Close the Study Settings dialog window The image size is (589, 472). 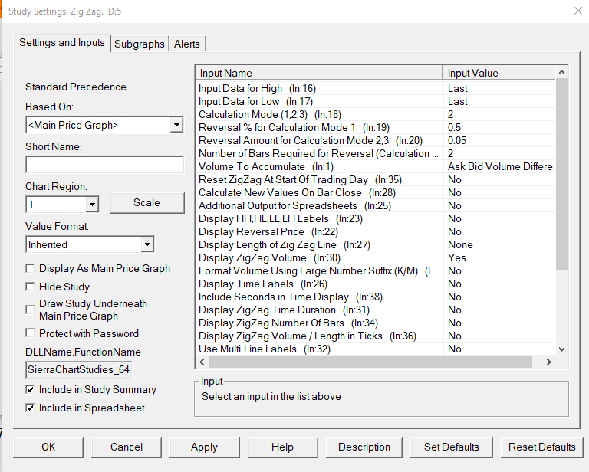577,11
